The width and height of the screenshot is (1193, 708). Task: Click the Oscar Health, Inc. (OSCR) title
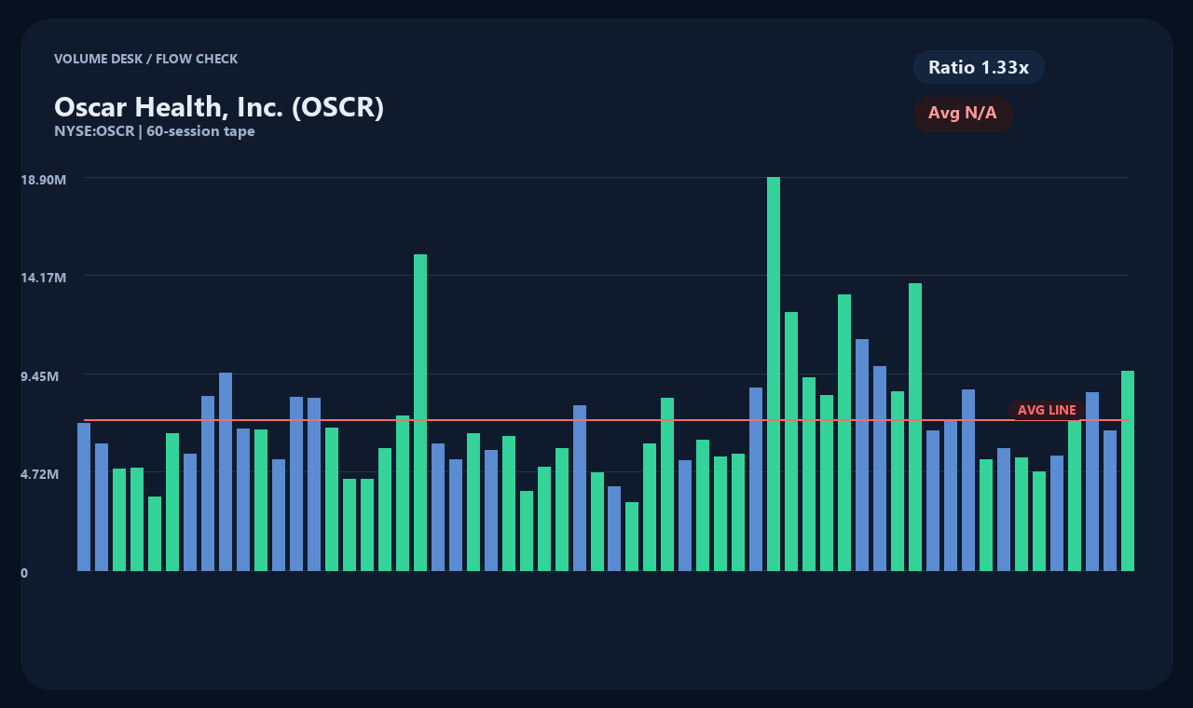pos(219,107)
